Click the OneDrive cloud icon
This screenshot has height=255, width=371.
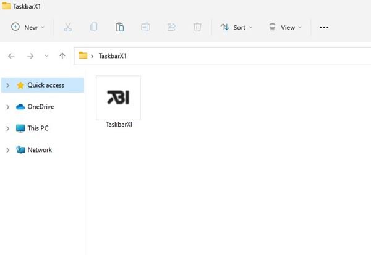[20, 107]
